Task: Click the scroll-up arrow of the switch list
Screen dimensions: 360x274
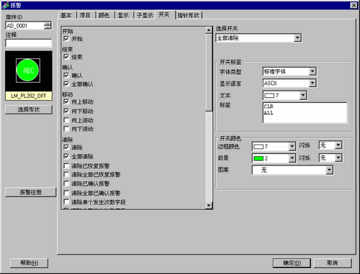Action: tap(209, 30)
